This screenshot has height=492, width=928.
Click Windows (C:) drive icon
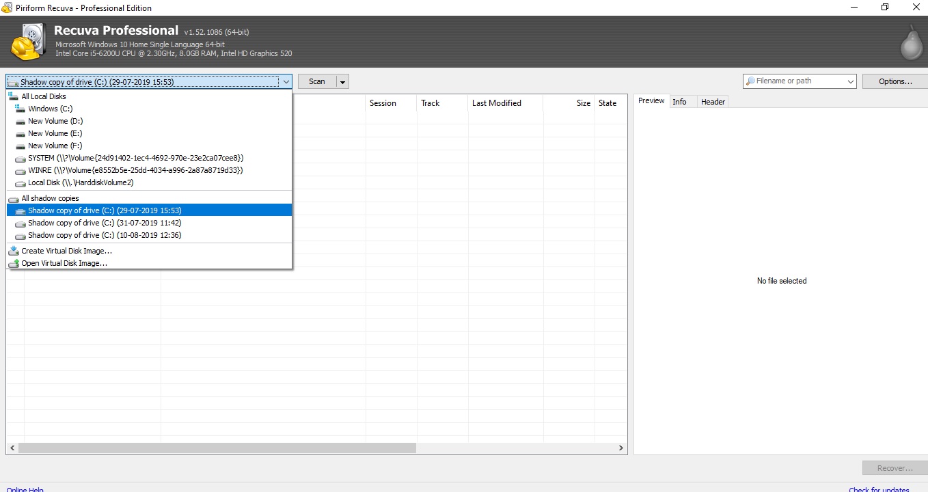[20, 109]
